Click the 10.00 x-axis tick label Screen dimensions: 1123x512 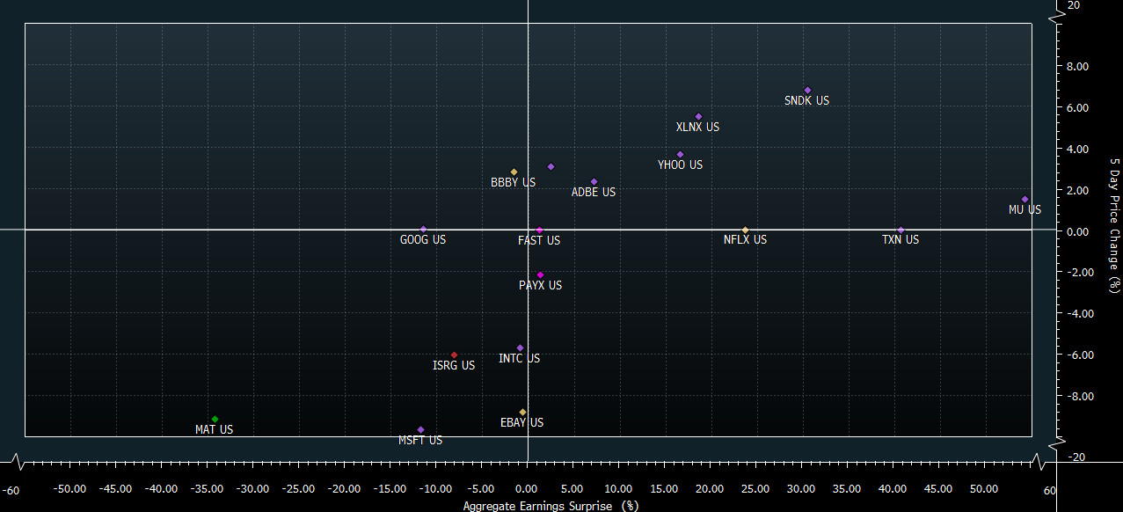click(618, 489)
